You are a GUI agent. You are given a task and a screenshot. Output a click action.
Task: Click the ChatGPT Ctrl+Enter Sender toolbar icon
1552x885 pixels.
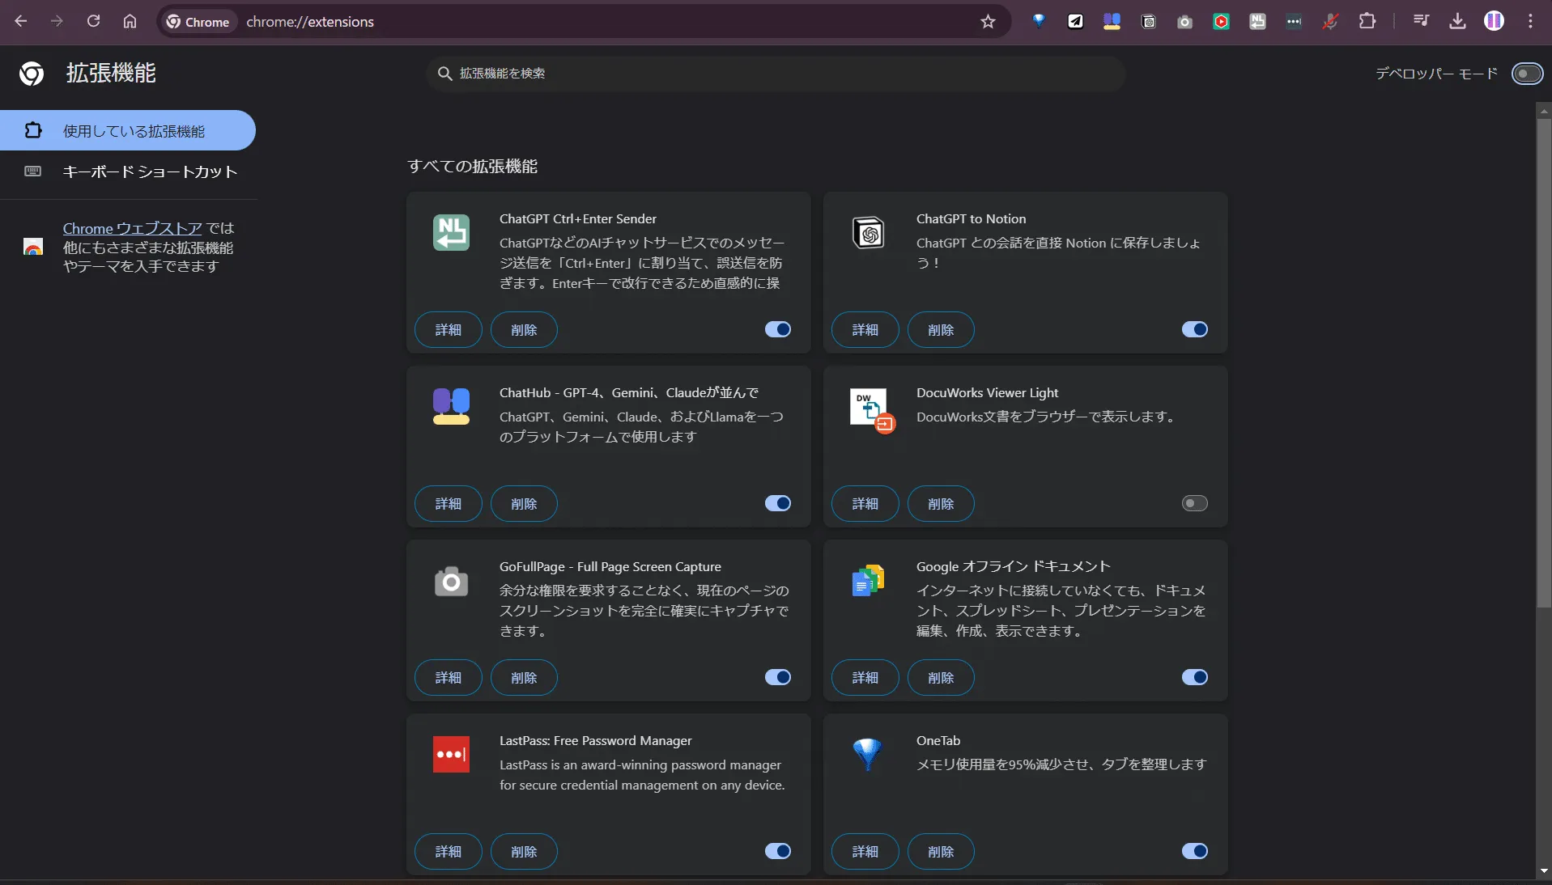(x=1257, y=21)
